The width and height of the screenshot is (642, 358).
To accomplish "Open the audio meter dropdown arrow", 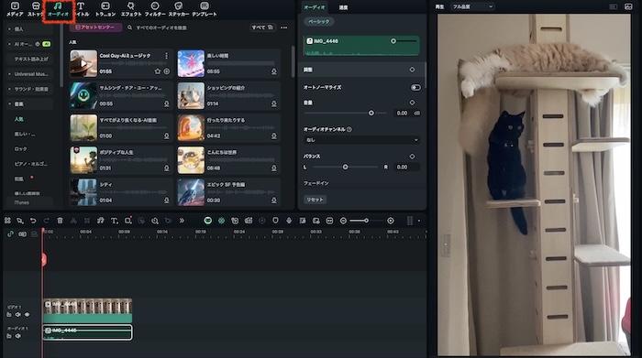I will pyautogui.click(x=419, y=221).
